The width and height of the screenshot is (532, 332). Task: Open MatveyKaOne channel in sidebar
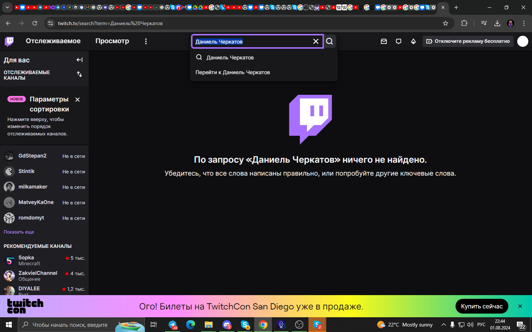(44, 203)
